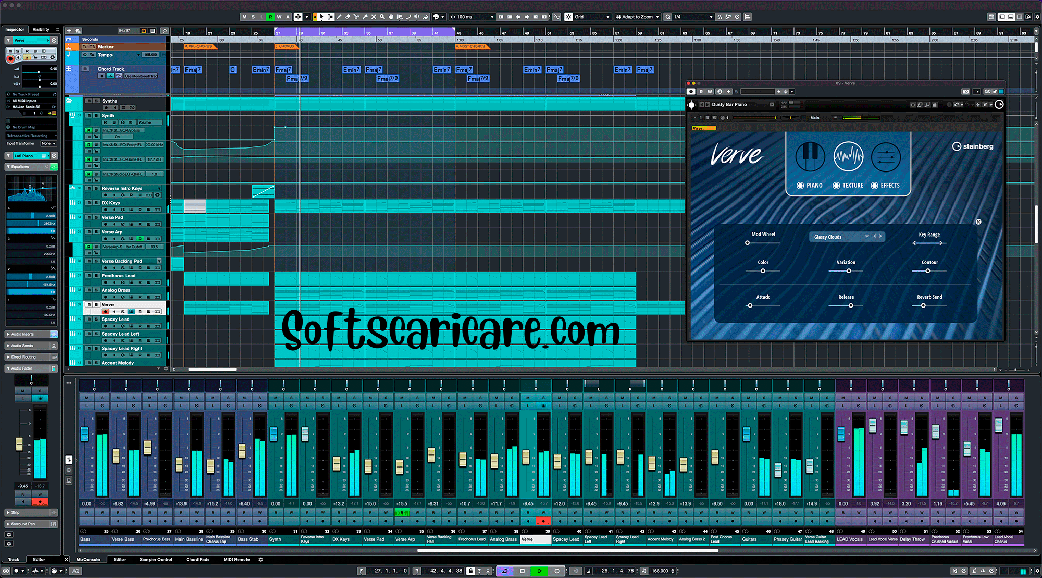Viewport: 1042px width, 578px height.
Task: Close the Verve texture panel with X
Action: click(x=978, y=222)
